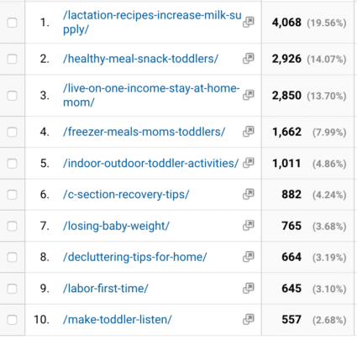
Task: Click the /live-on-one-income-stay-at-home-mom/ link
Action: (151, 95)
